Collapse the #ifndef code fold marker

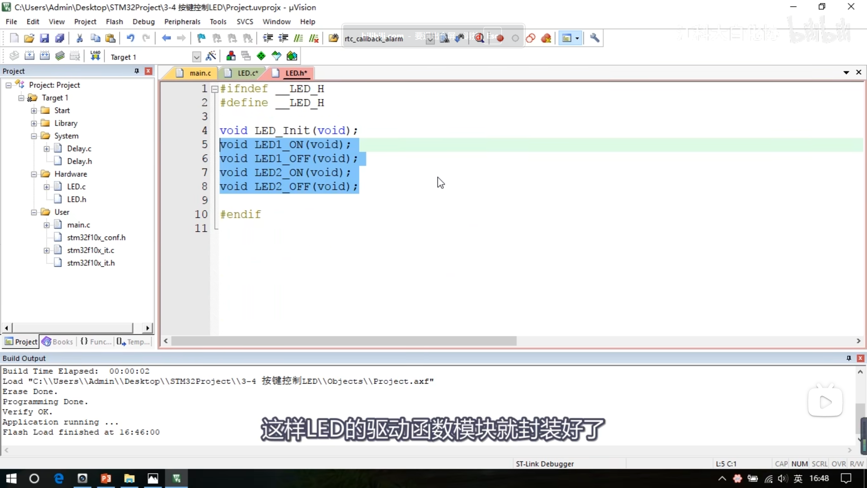pos(214,89)
